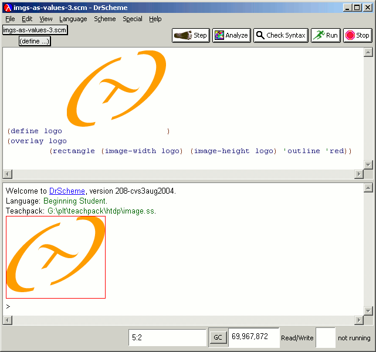The width and height of the screenshot is (376, 352).
Task: Click the definitions pane scroll up arrow
Action: (x=368, y=52)
